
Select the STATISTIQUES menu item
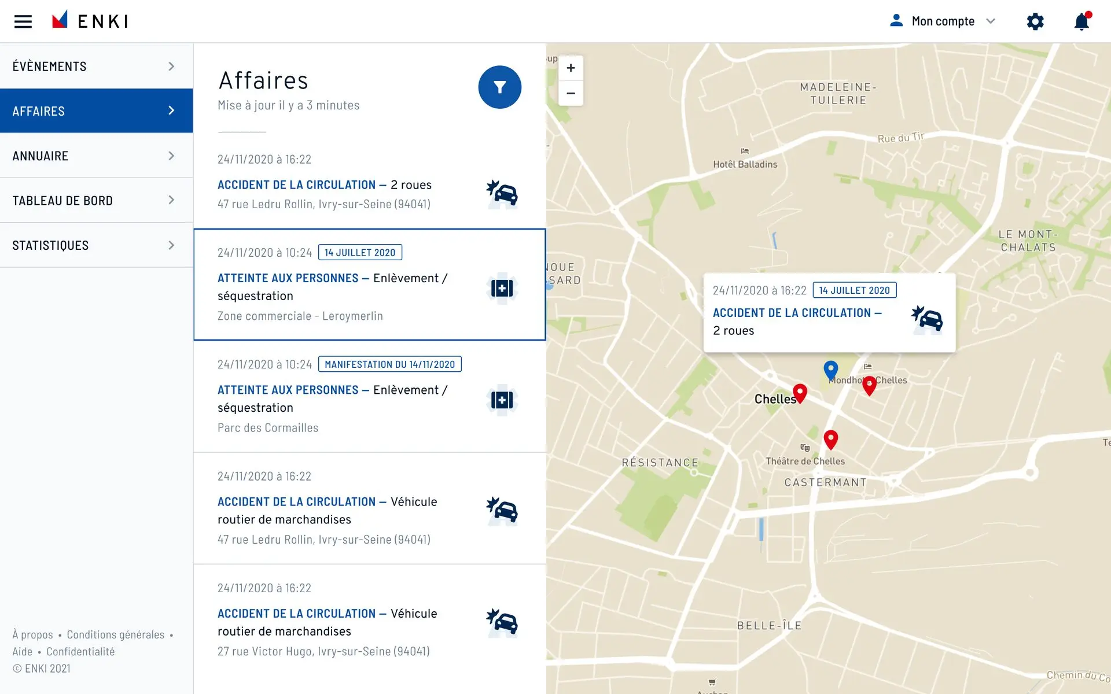(96, 245)
